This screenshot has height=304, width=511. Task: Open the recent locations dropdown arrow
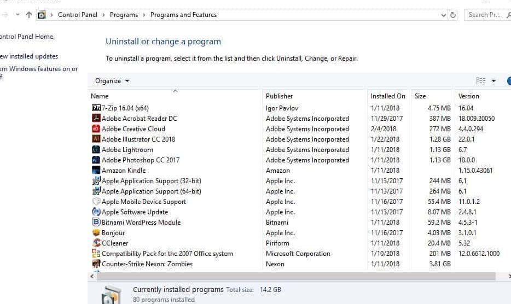pyautogui.click(x=18, y=15)
